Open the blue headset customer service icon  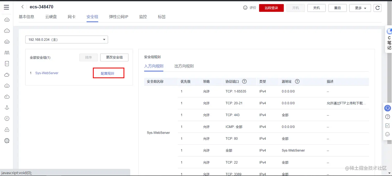(388, 108)
